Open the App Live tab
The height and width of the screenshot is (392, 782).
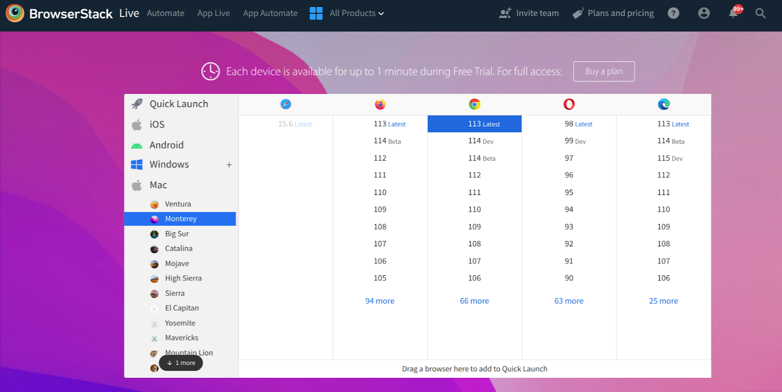[x=214, y=13]
